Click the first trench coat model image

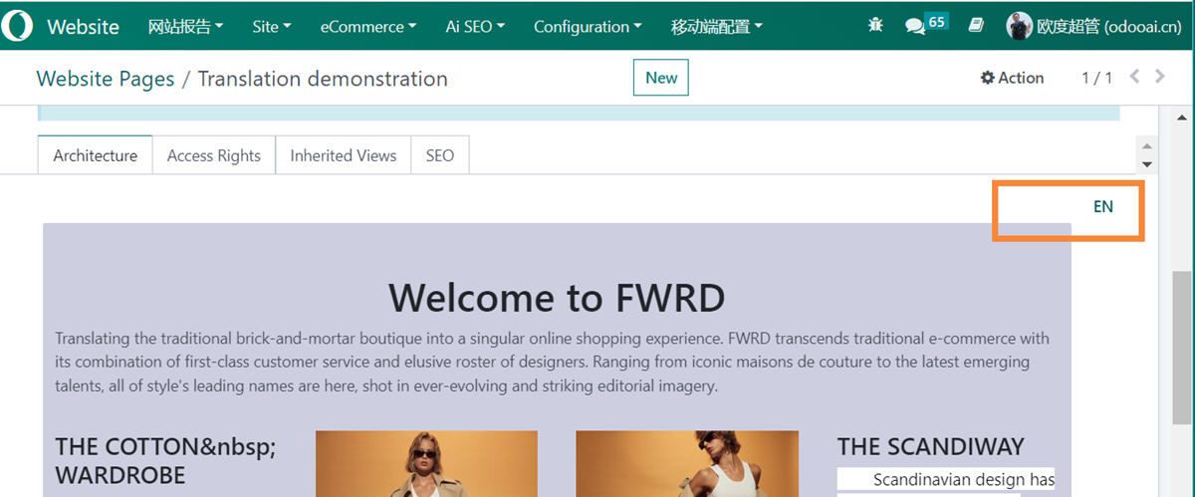coord(426,463)
